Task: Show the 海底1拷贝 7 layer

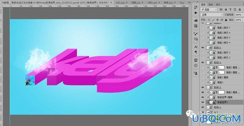Action: [x=203, y=28]
